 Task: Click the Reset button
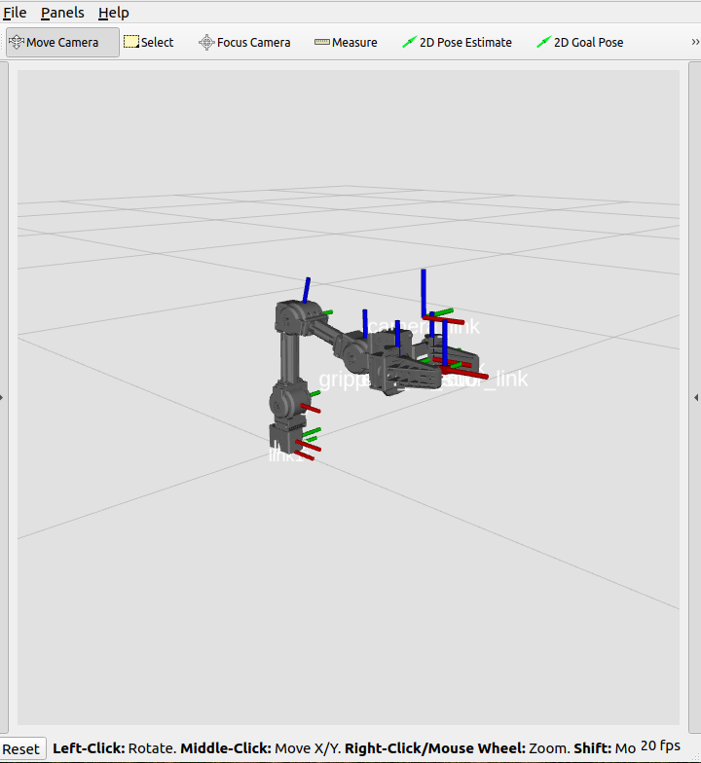(x=21, y=749)
